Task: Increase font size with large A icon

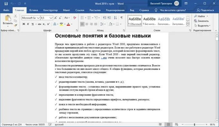Action: click(x=55, y=18)
